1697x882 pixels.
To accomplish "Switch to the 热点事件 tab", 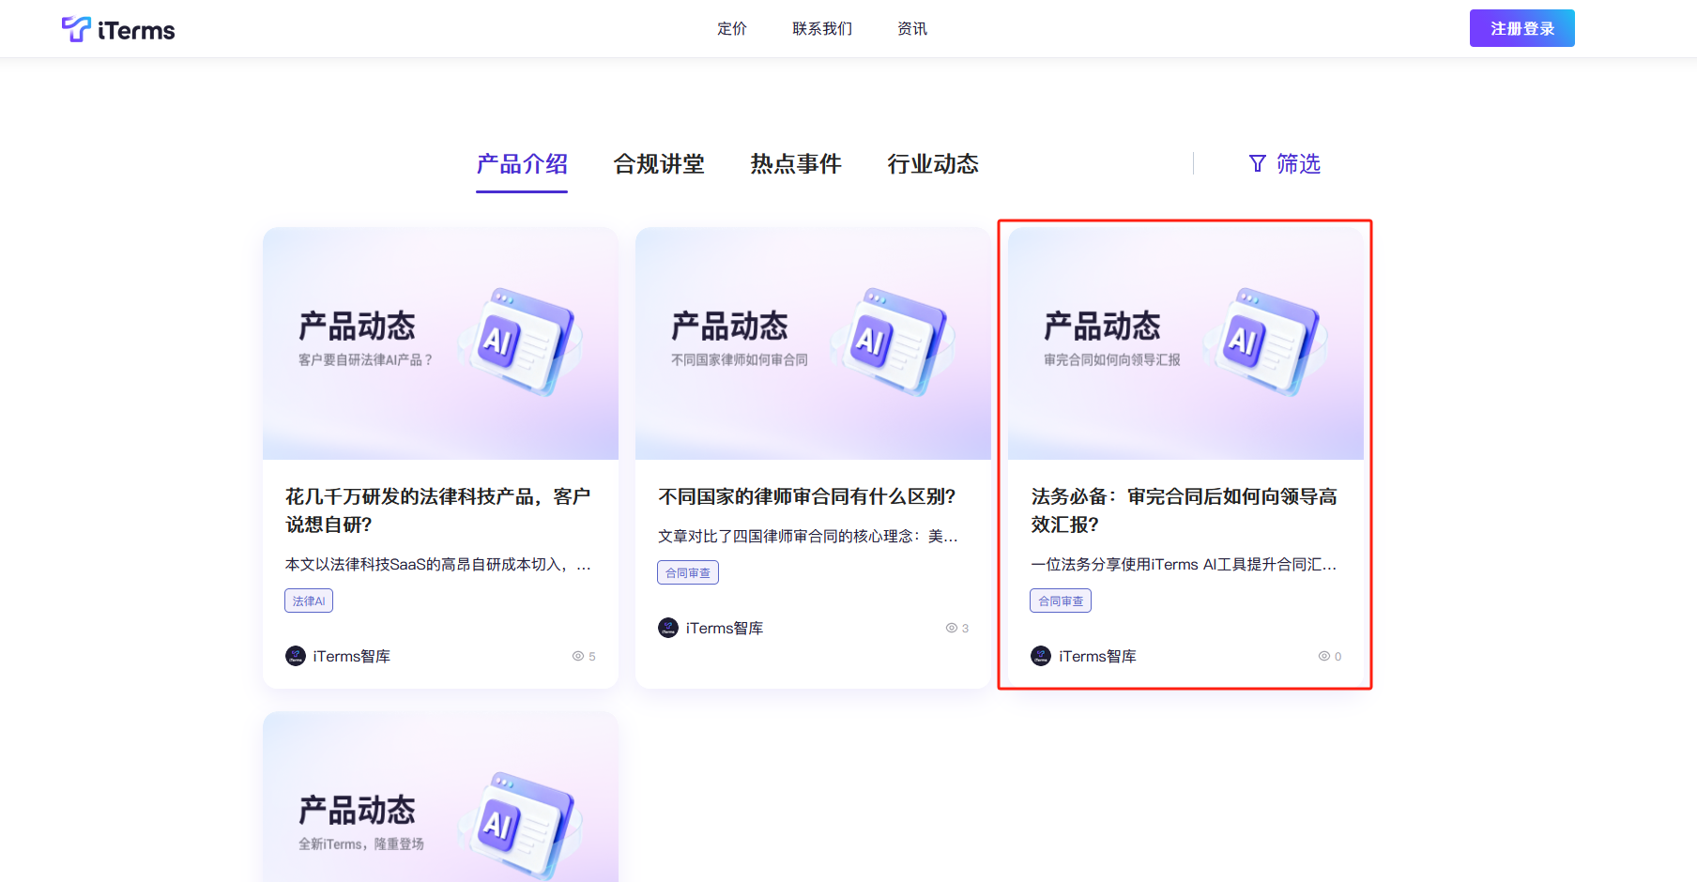I will [x=796, y=164].
